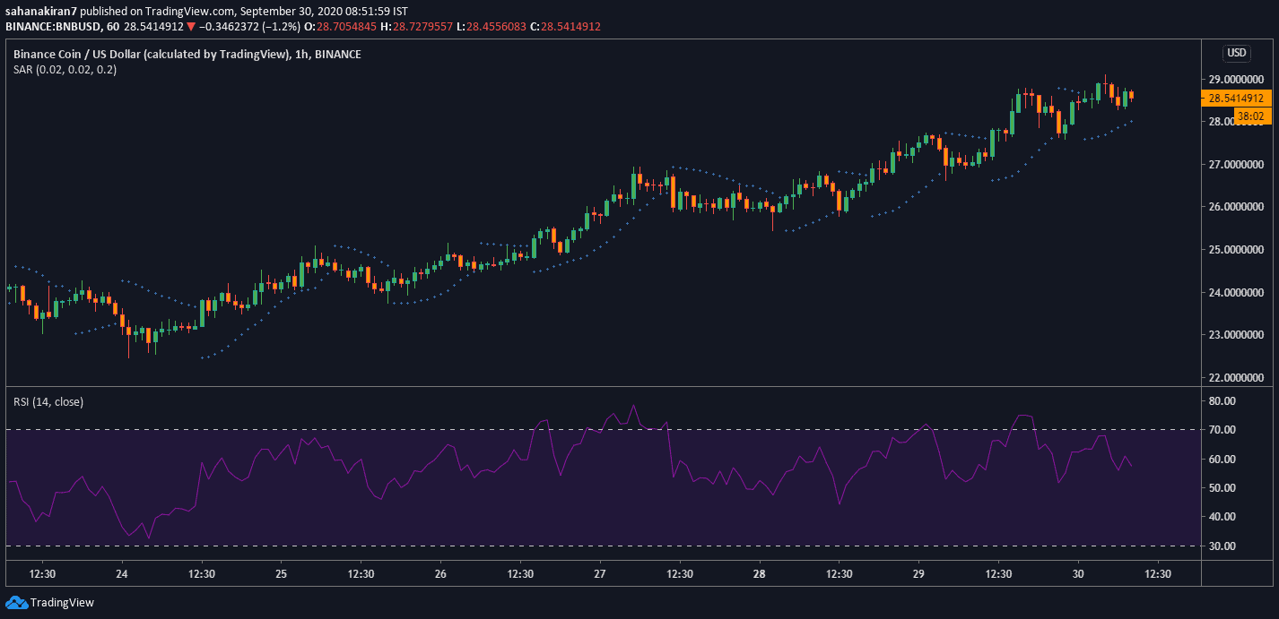This screenshot has height=619, width=1279.
Task: Click the 50.00 RSI scale label
Action: coord(1222,488)
